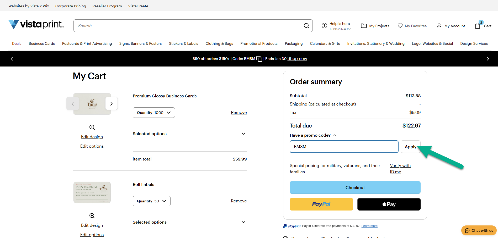498x238 pixels.
Task: Remove Roll Labels from cart
Action: (239, 201)
